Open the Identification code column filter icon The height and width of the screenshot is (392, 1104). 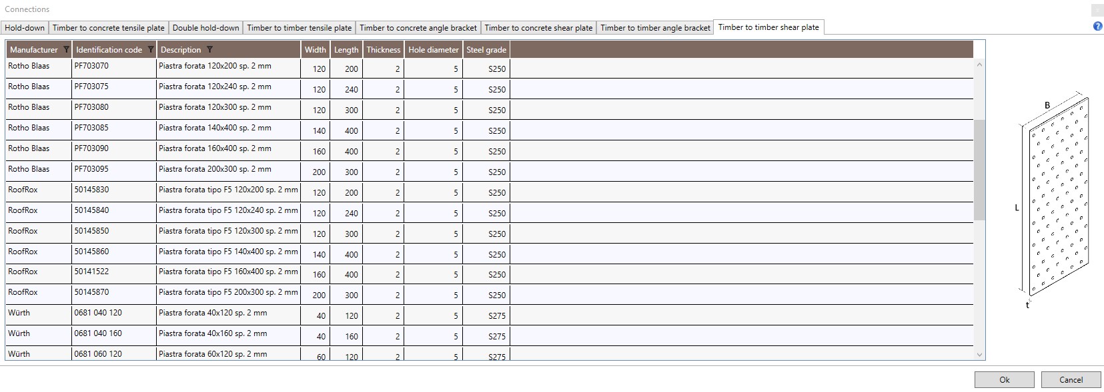(151, 50)
